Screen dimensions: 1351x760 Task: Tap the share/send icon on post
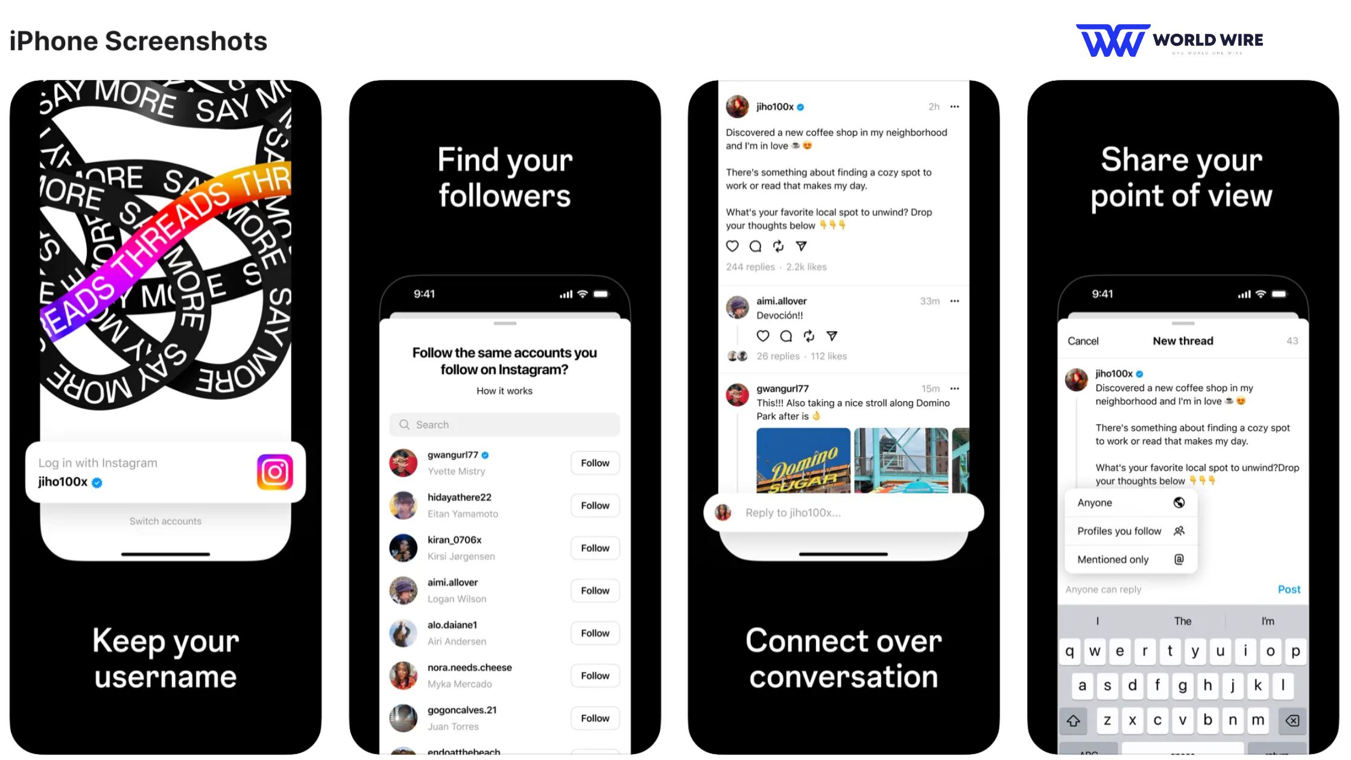pyautogui.click(x=800, y=246)
